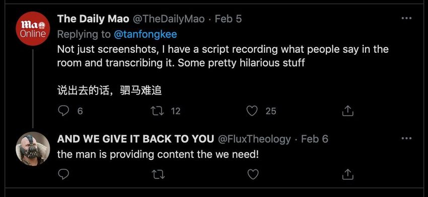This screenshot has width=428, height=197.
Task: Reply to The Daily Mao's tweet
Action: click(x=63, y=111)
